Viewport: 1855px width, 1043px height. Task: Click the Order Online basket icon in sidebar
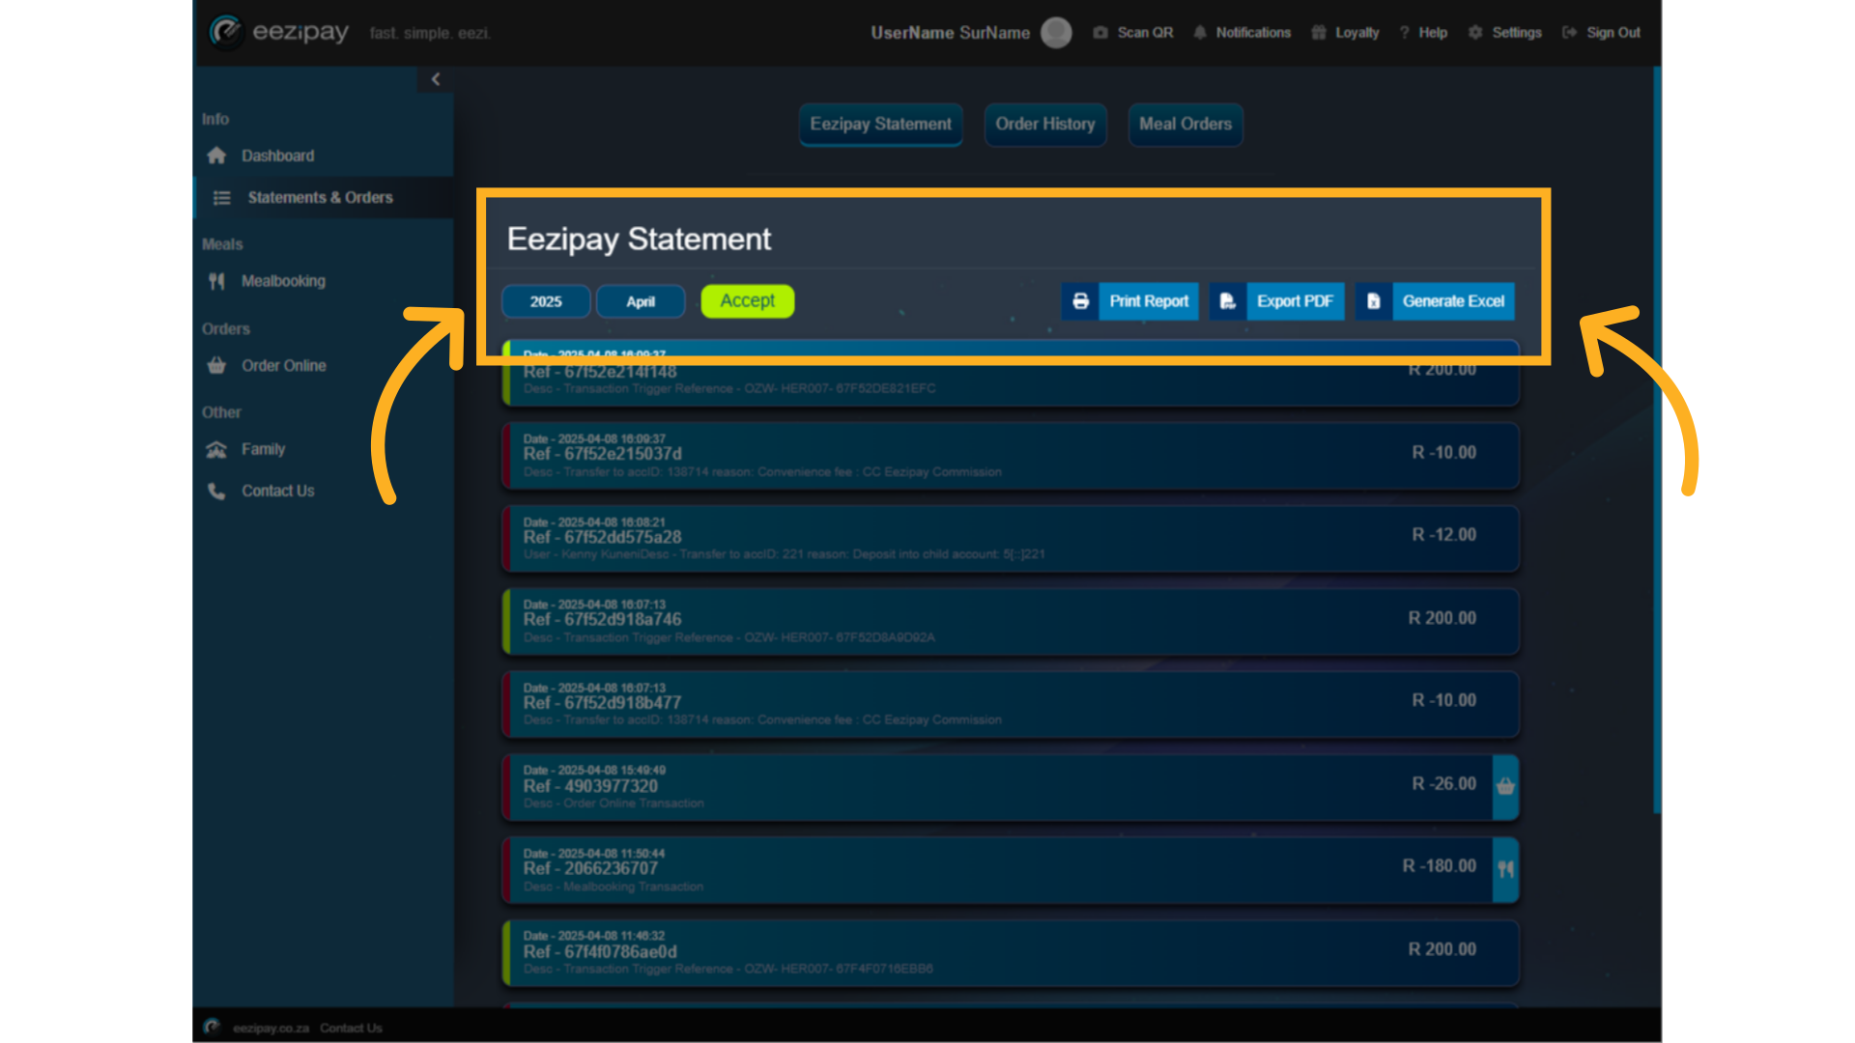tap(217, 365)
